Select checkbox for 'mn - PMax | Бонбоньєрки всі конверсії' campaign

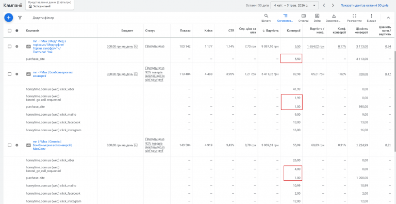click(10, 74)
